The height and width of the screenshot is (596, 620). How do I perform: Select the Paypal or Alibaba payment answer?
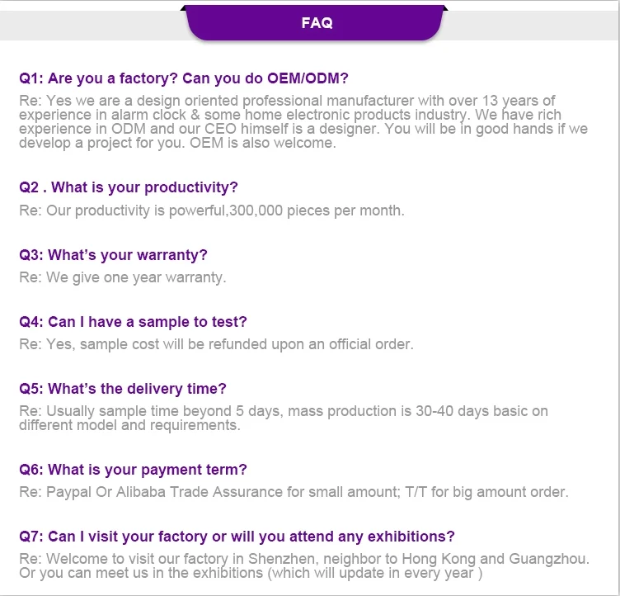pos(294,492)
